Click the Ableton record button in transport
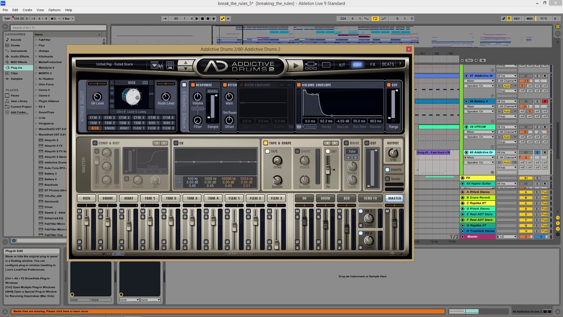This screenshot has width=563, height=317. coord(208,18)
